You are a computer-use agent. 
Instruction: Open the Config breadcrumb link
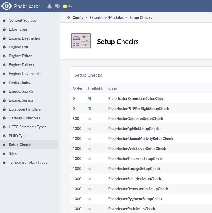pyautogui.click(x=78, y=18)
